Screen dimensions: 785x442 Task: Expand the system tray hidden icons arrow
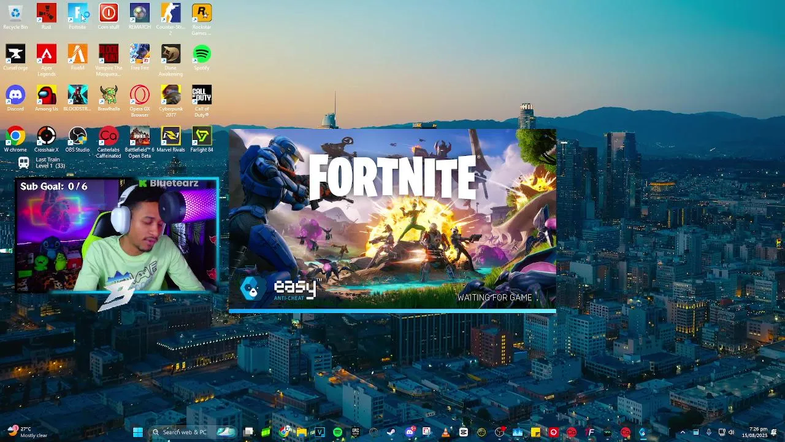(x=683, y=432)
